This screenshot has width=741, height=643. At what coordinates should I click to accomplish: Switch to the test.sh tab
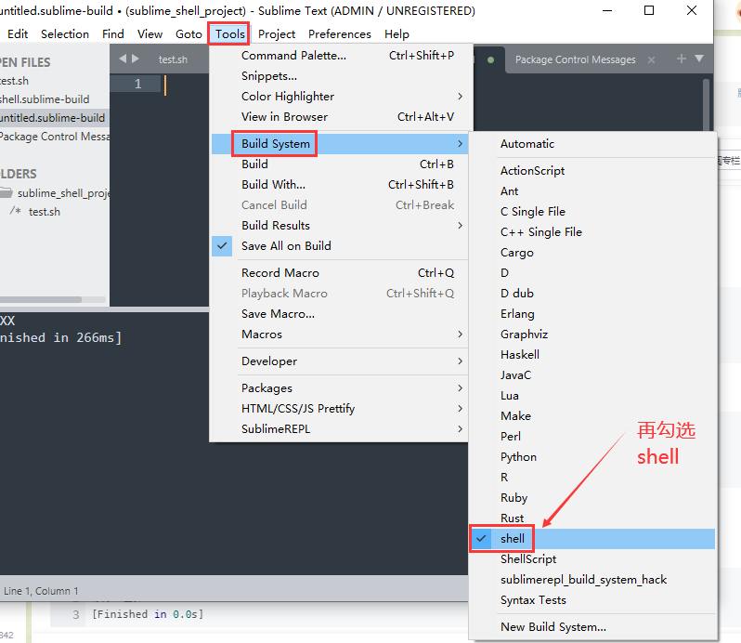[173, 59]
